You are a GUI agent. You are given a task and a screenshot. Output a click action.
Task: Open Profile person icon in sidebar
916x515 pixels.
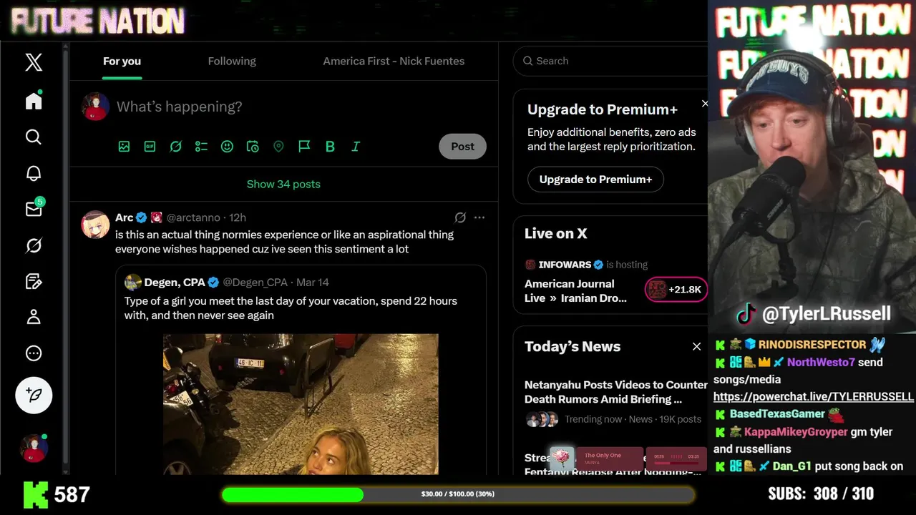(x=34, y=317)
